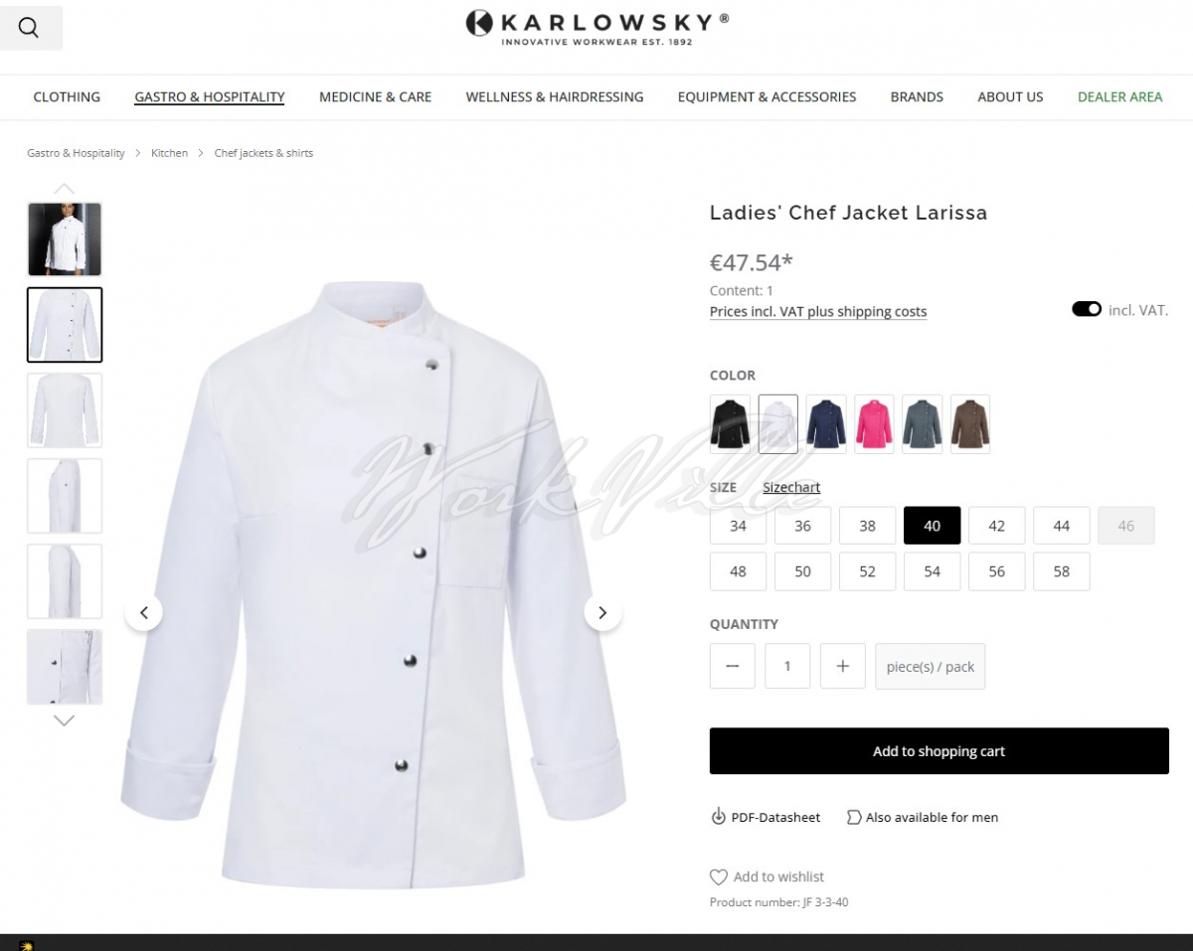Image resolution: width=1193 pixels, height=951 pixels.
Task: Decrease quantity with minus button
Action: 733,666
